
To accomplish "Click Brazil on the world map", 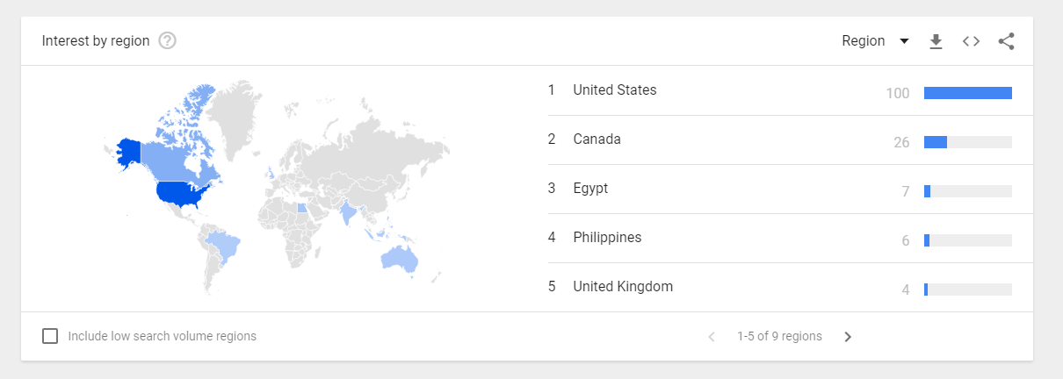I will (225, 245).
